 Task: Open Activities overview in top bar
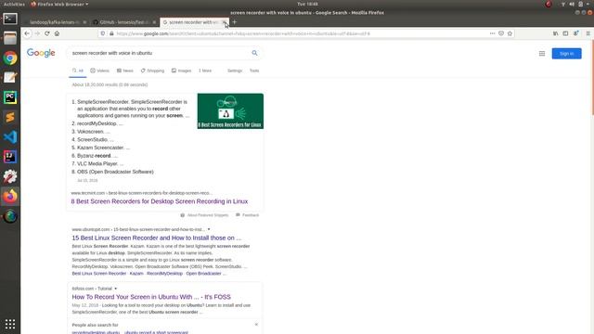pyautogui.click(x=14, y=4)
